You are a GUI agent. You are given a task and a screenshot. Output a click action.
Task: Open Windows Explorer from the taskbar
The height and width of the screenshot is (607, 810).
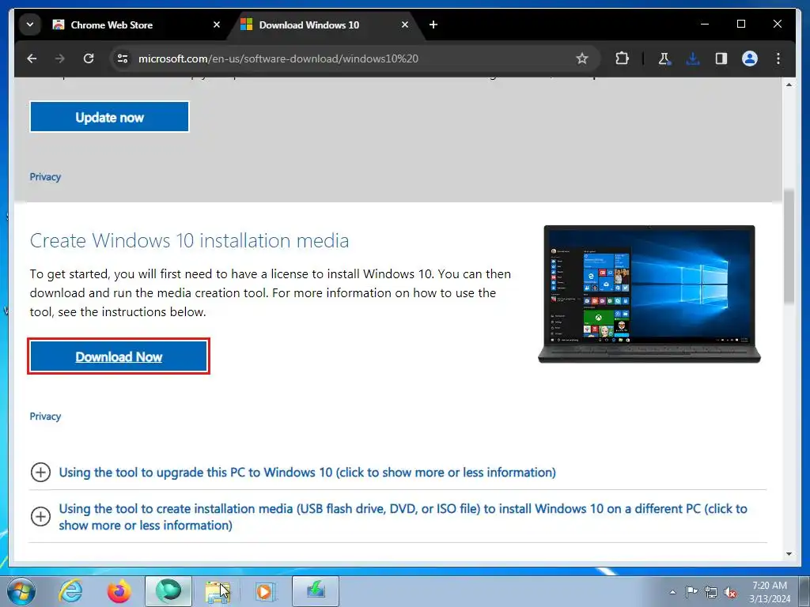[x=217, y=591]
